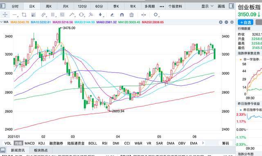The image size is (262, 156).
Task: Select the RSI indicator
Action: [x=105, y=143]
